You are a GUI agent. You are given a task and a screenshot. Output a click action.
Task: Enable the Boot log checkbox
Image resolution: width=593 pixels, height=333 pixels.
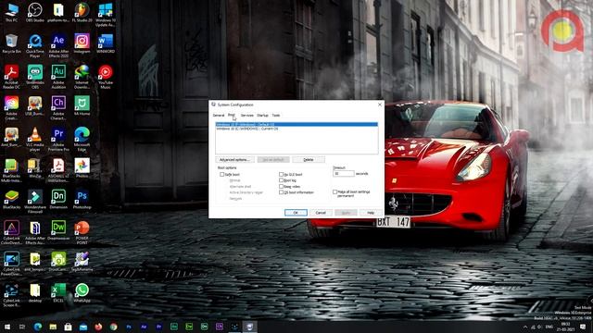[x=281, y=180]
